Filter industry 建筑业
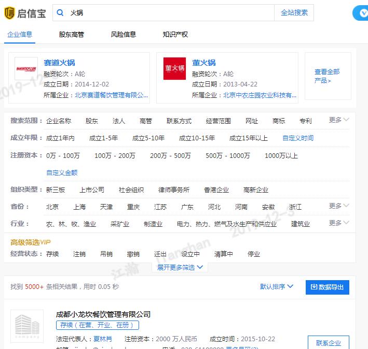 tap(301, 224)
